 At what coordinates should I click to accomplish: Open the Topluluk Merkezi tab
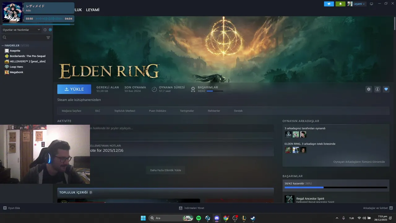pos(125,111)
